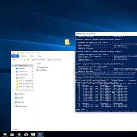The height and width of the screenshot is (137, 137).
Task: Select the cygwin1.dll file
Action: [42, 67]
